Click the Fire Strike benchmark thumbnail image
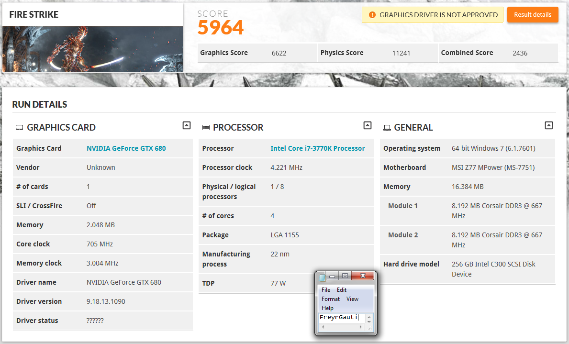Image resolution: width=569 pixels, height=344 pixels. click(92, 49)
